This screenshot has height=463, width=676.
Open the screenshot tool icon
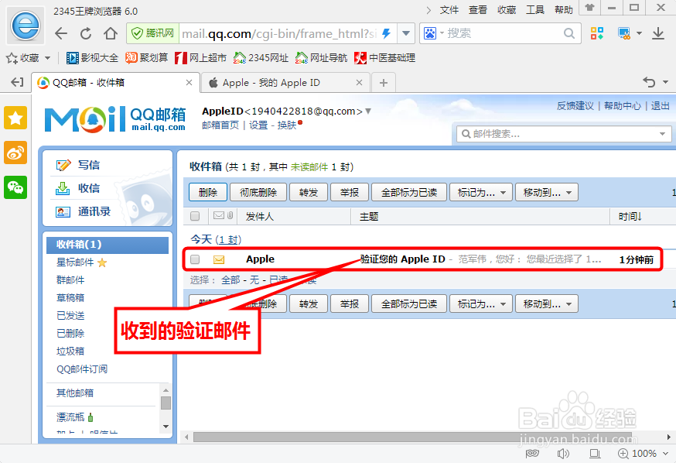point(624,33)
